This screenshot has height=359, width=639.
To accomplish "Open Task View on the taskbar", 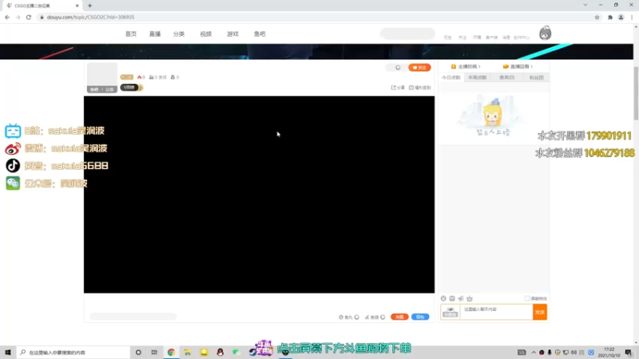I will coord(154,352).
